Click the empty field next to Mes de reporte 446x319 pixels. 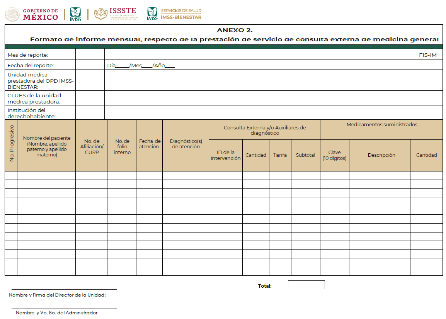pos(90,55)
